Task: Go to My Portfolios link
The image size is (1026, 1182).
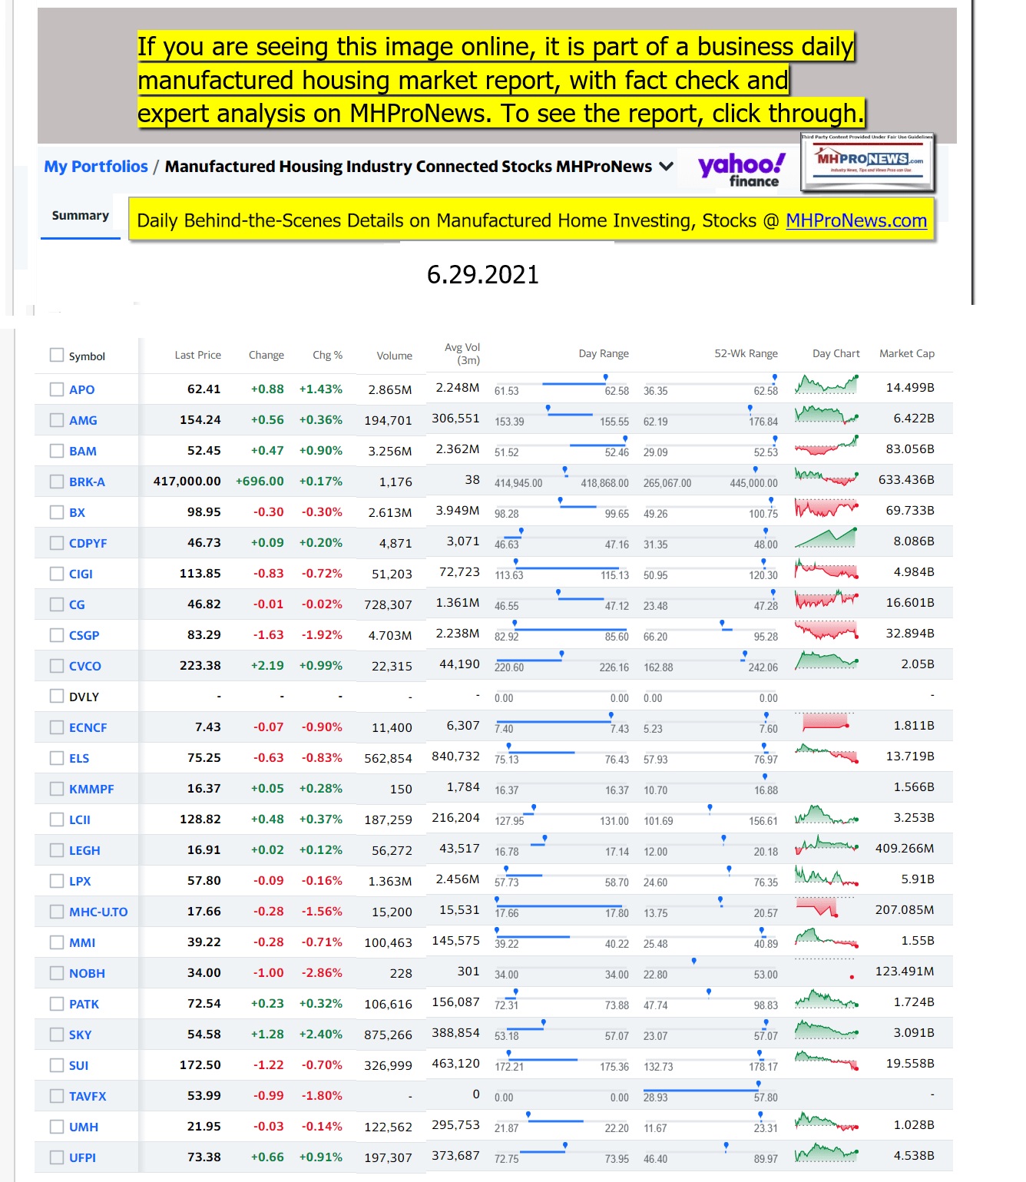Action: point(96,167)
